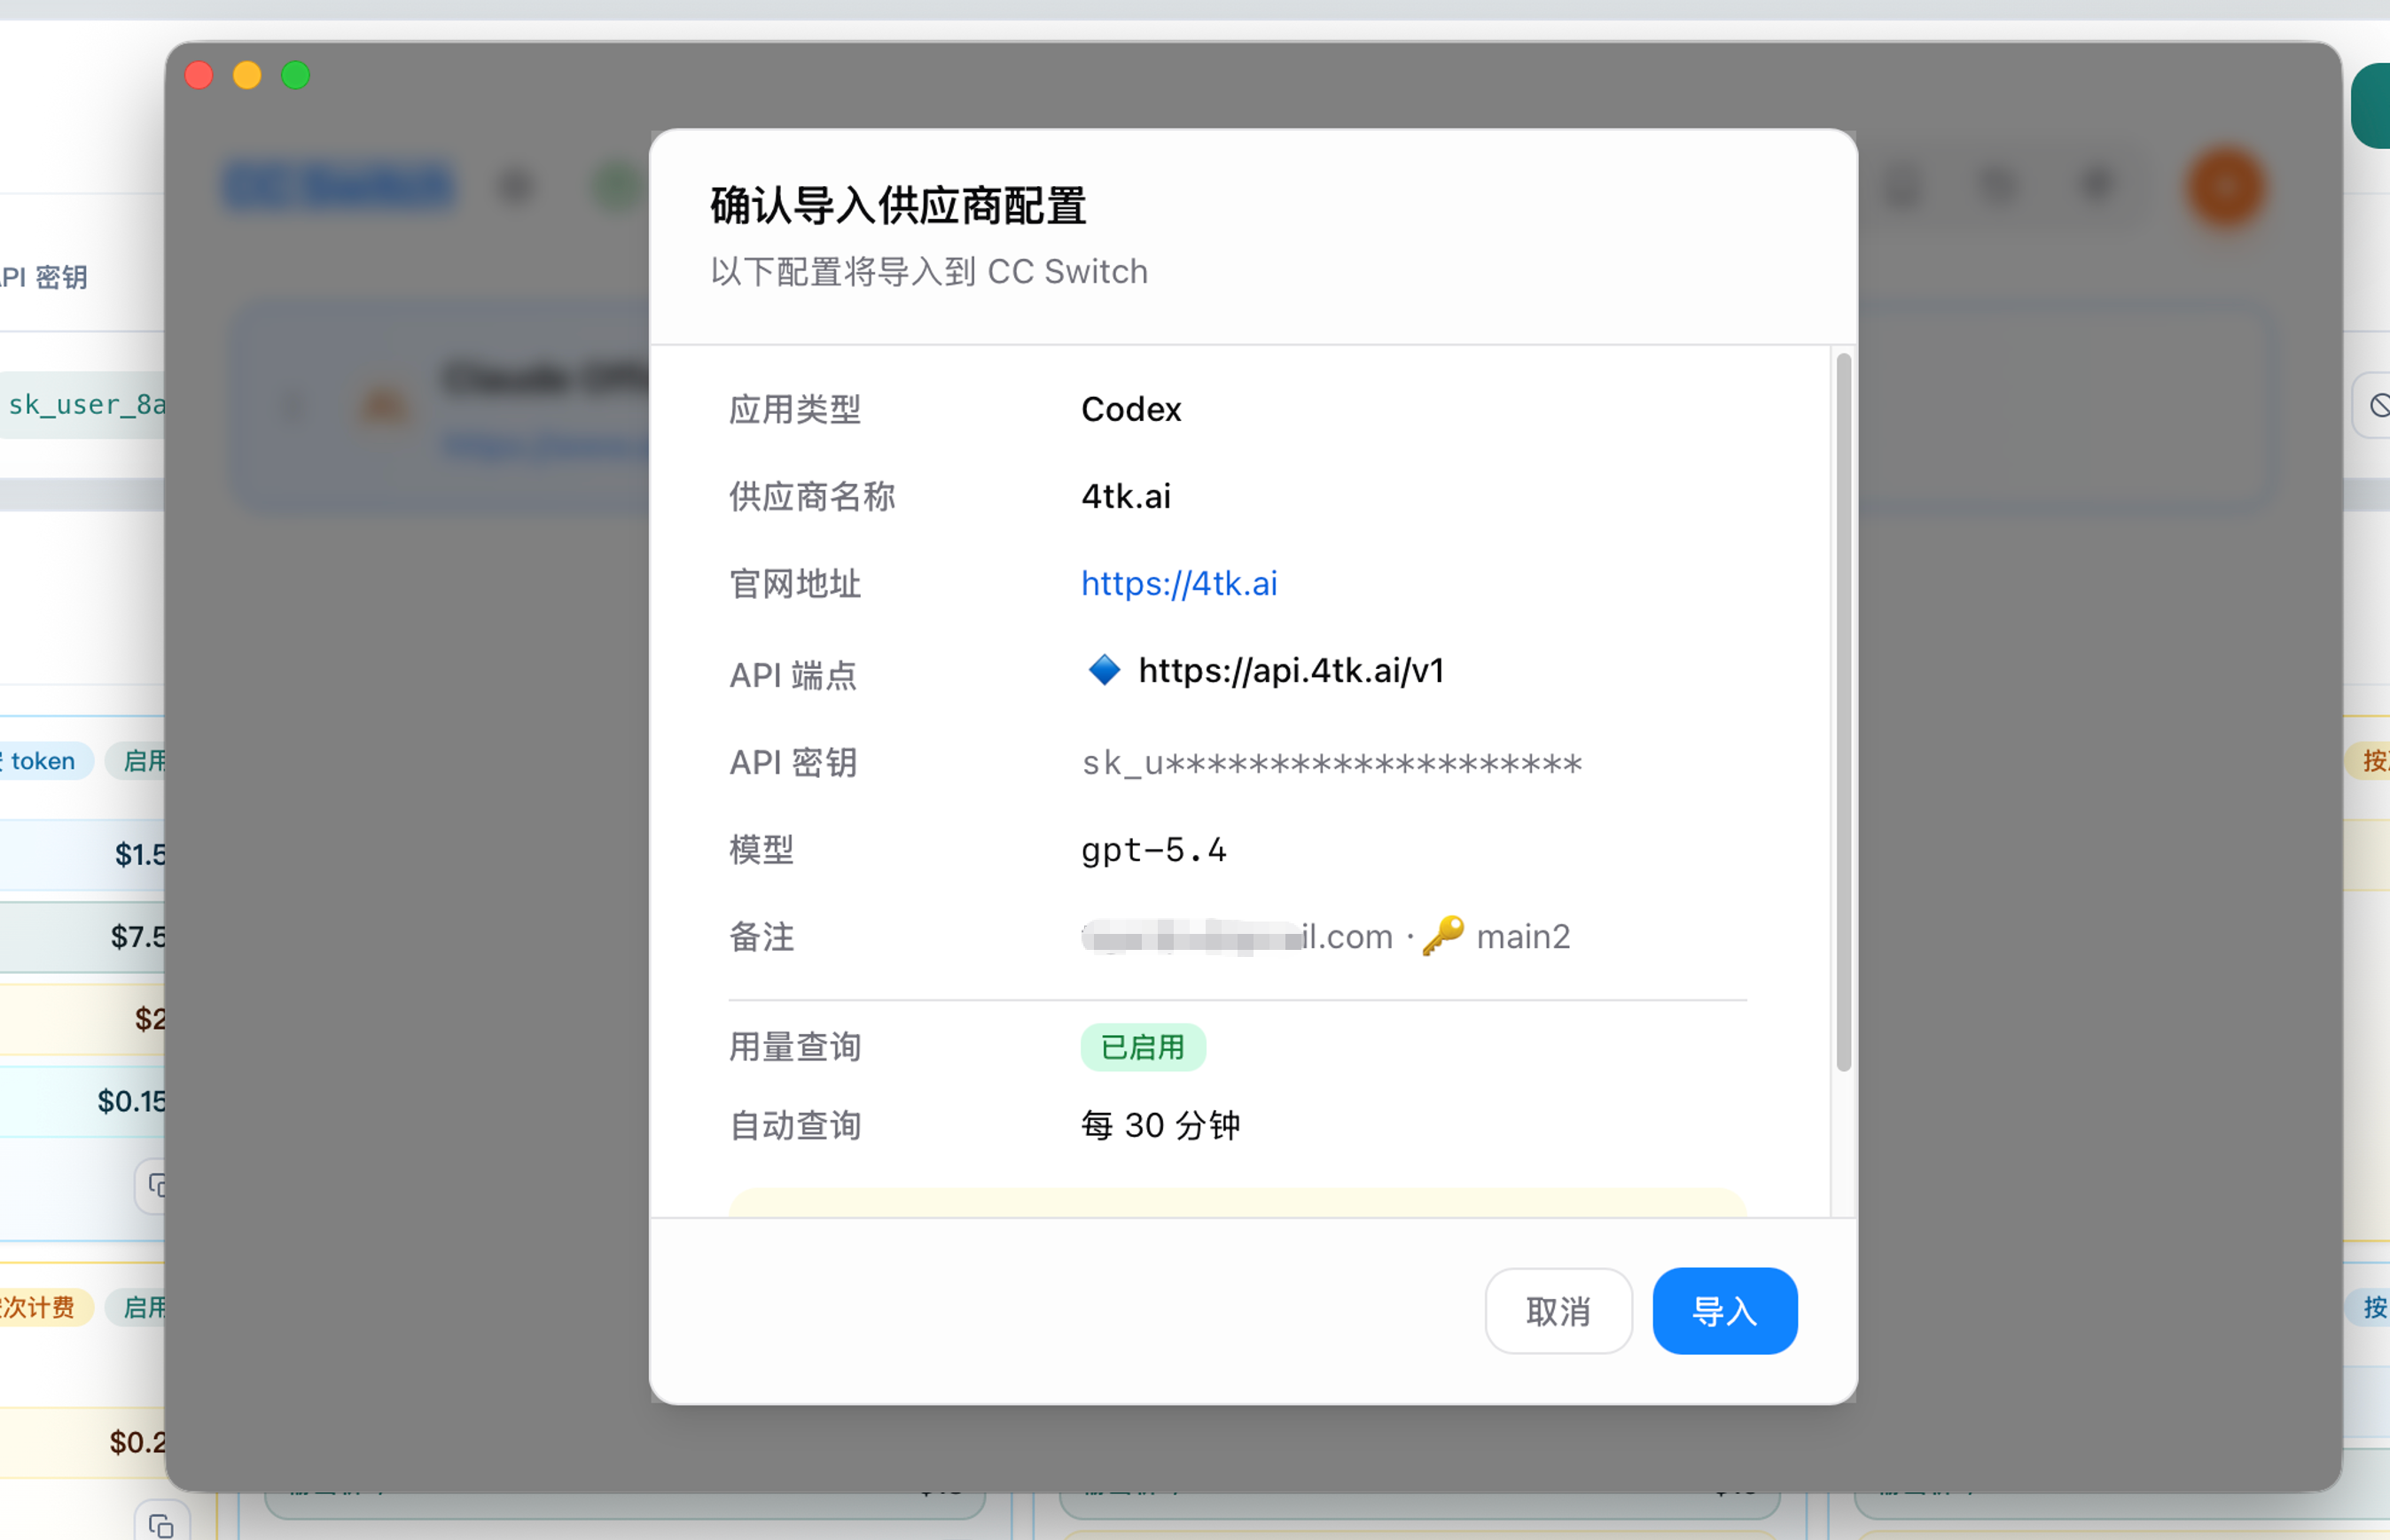Click the 官网地址 label
The height and width of the screenshot is (1540, 2390).
pyautogui.click(x=794, y=583)
